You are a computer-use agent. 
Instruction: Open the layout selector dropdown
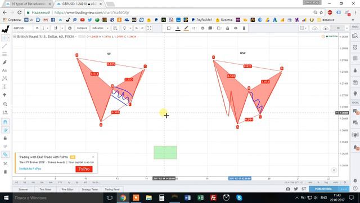point(303,28)
